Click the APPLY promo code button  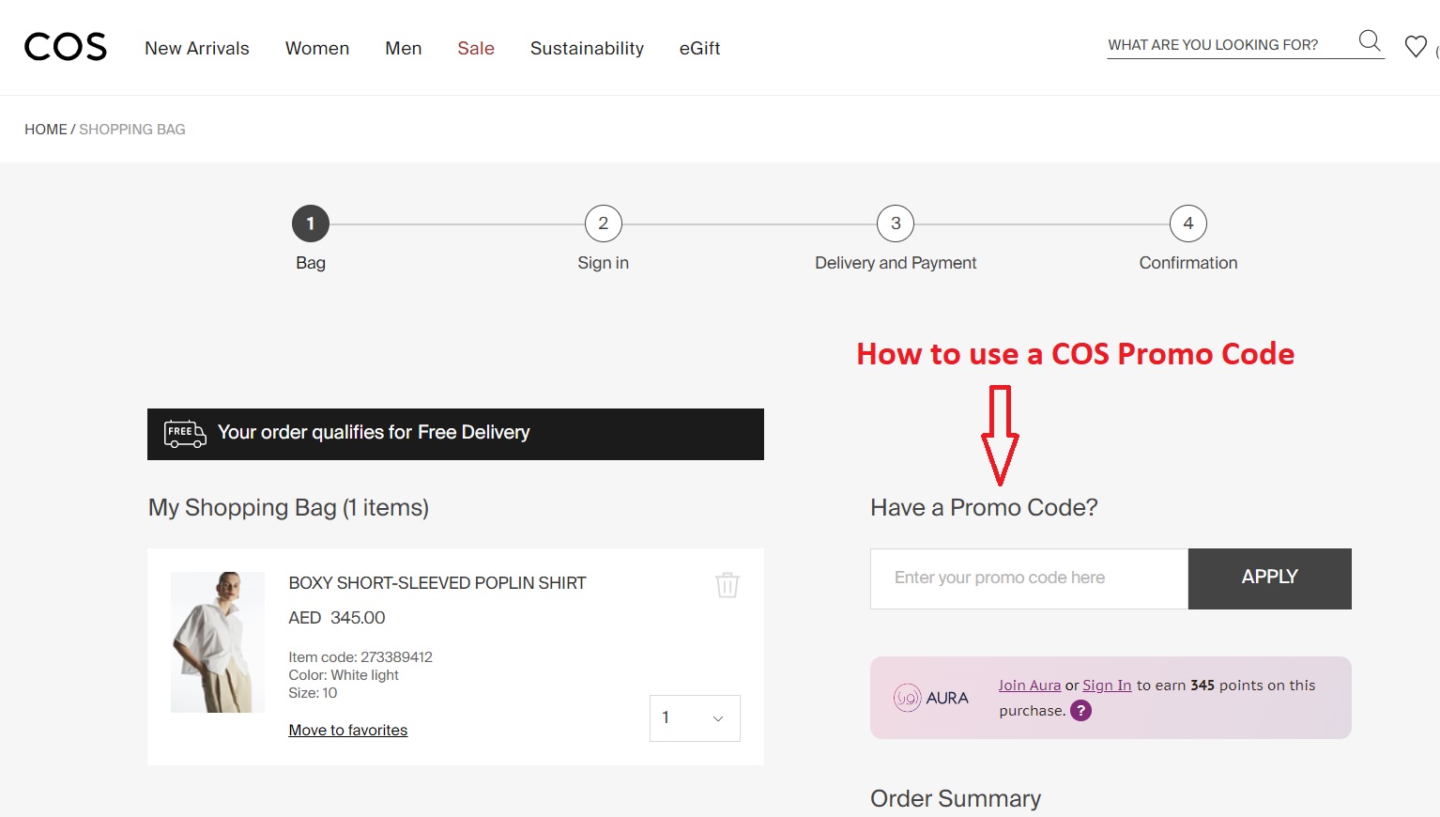[1269, 578]
